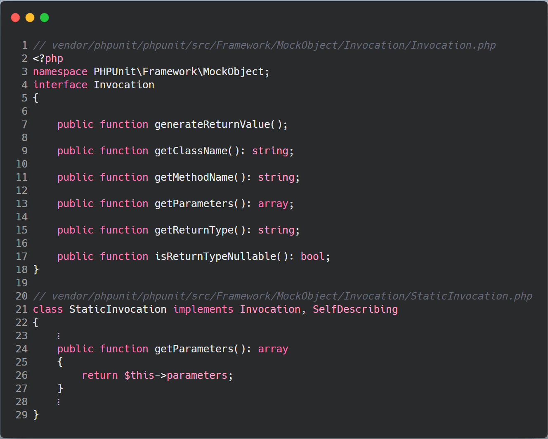Click the vertical ellipsis on line 23
The height and width of the screenshot is (439, 548).
pyautogui.click(x=59, y=336)
